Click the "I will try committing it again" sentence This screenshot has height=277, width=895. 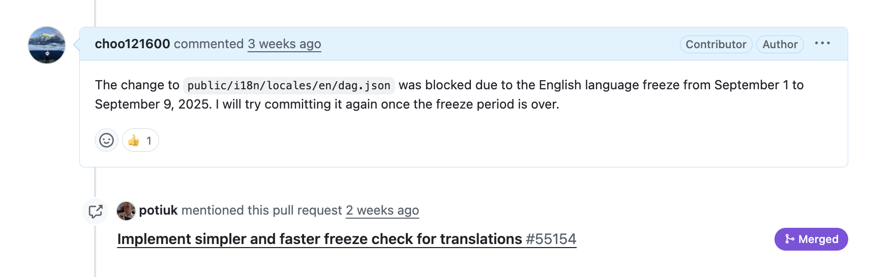(x=386, y=105)
